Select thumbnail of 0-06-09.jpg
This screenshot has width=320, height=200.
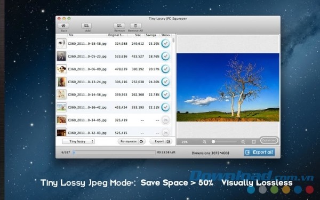[x=61, y=69]
